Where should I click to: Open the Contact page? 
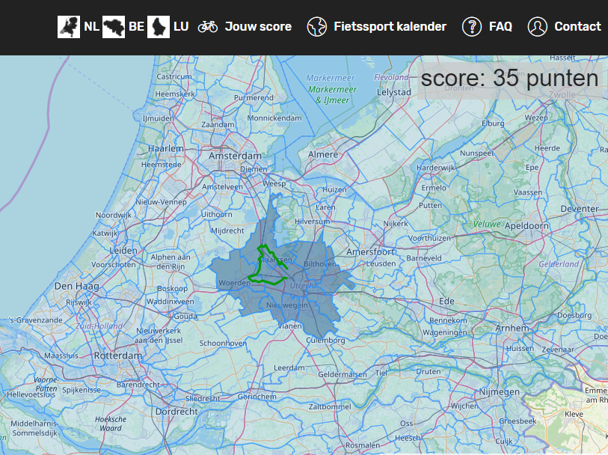click(577, 26)
